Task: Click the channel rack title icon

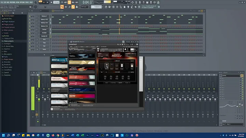Action: [53, 11]
